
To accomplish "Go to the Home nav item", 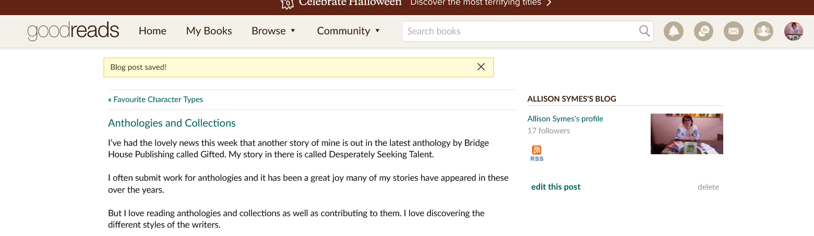I will [152, 31].
